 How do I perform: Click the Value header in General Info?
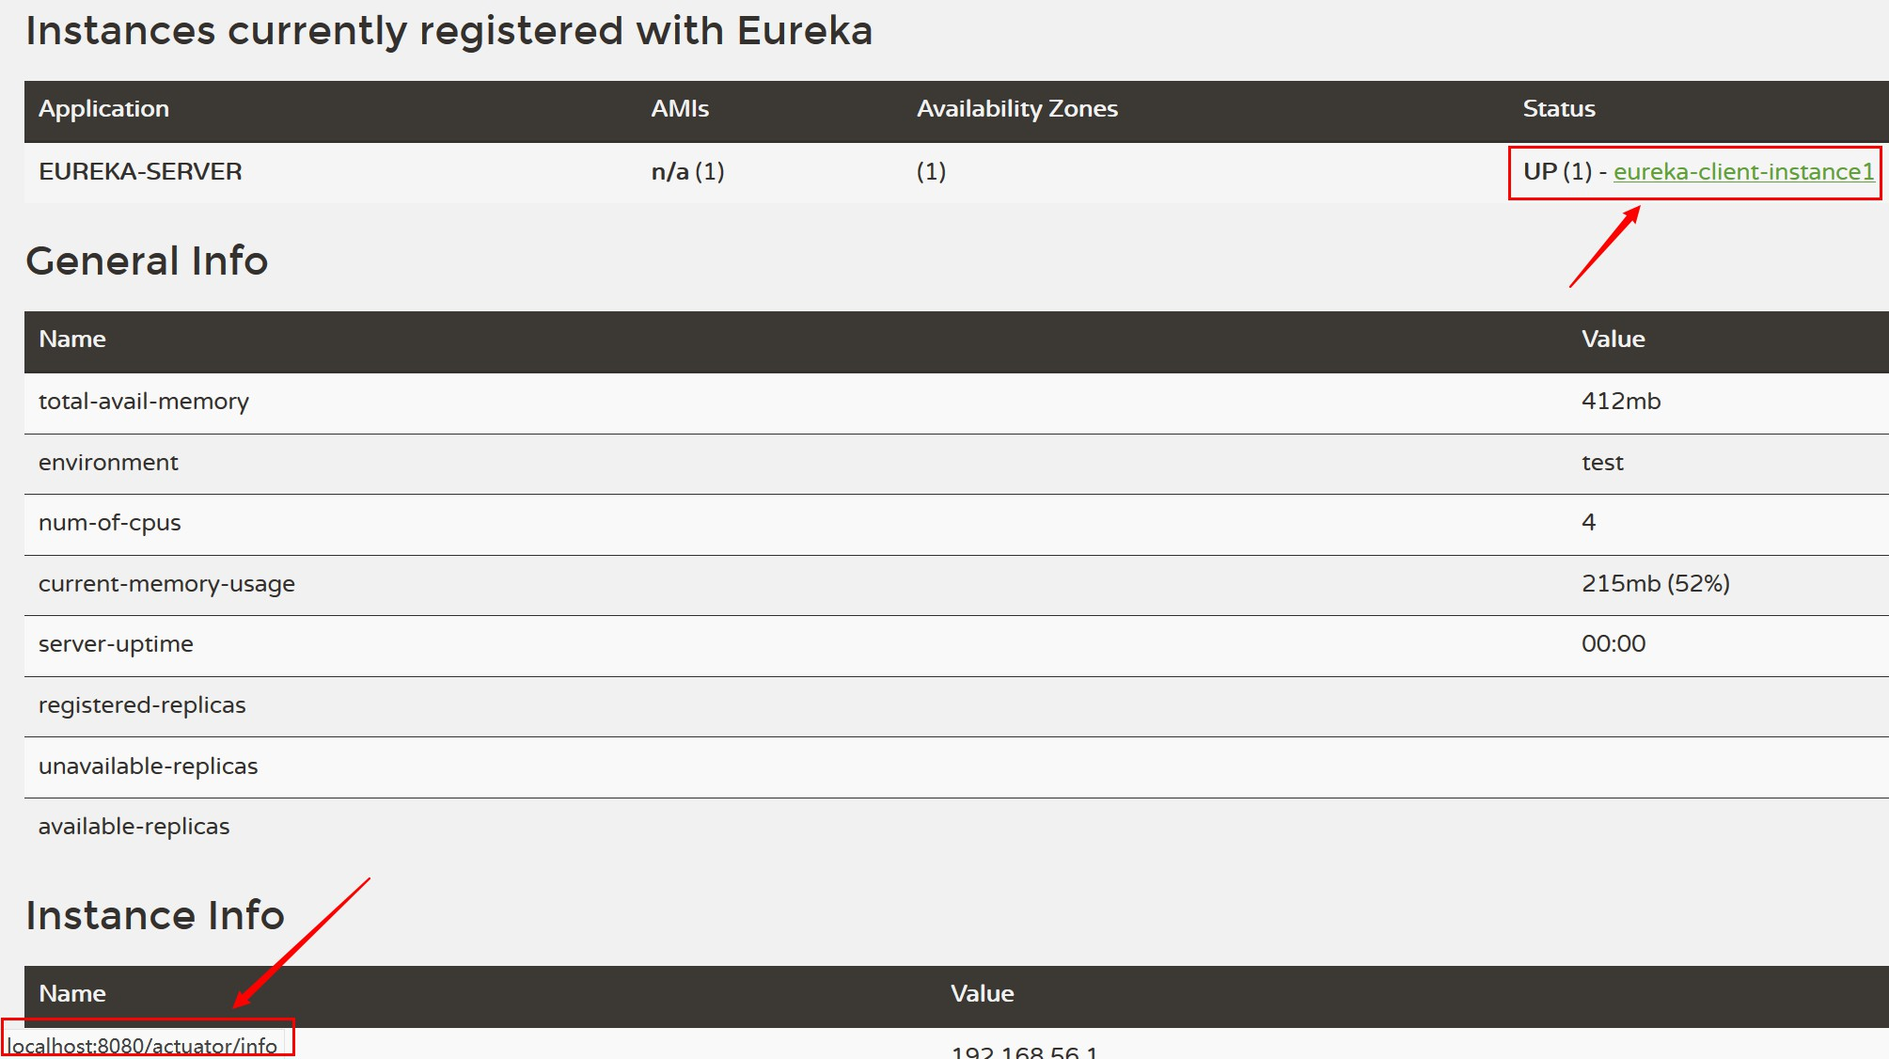click(x=1613, y=340)
